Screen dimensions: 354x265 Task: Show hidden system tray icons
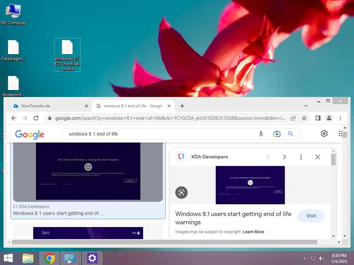(305, 258)
